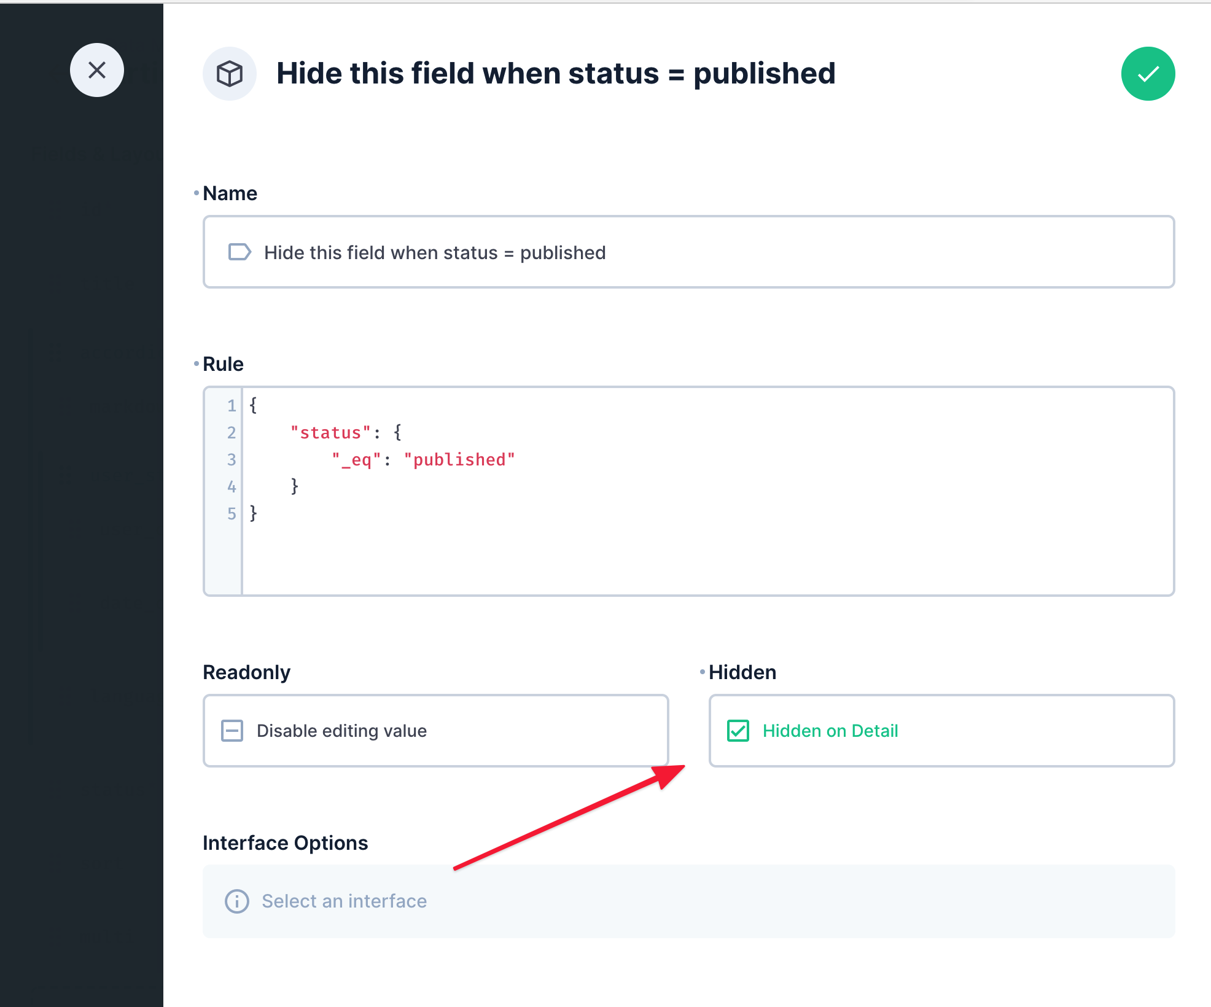This screenshot has width=1211, height=1007.
Task: Click the Readonly field label
Action: (247, 672)
